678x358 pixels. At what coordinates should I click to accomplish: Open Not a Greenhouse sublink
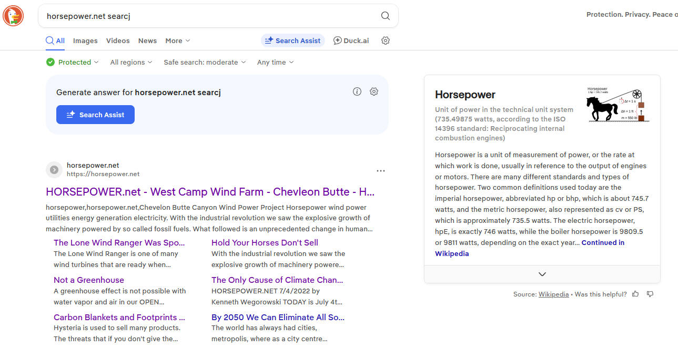[x=89, y=280]
